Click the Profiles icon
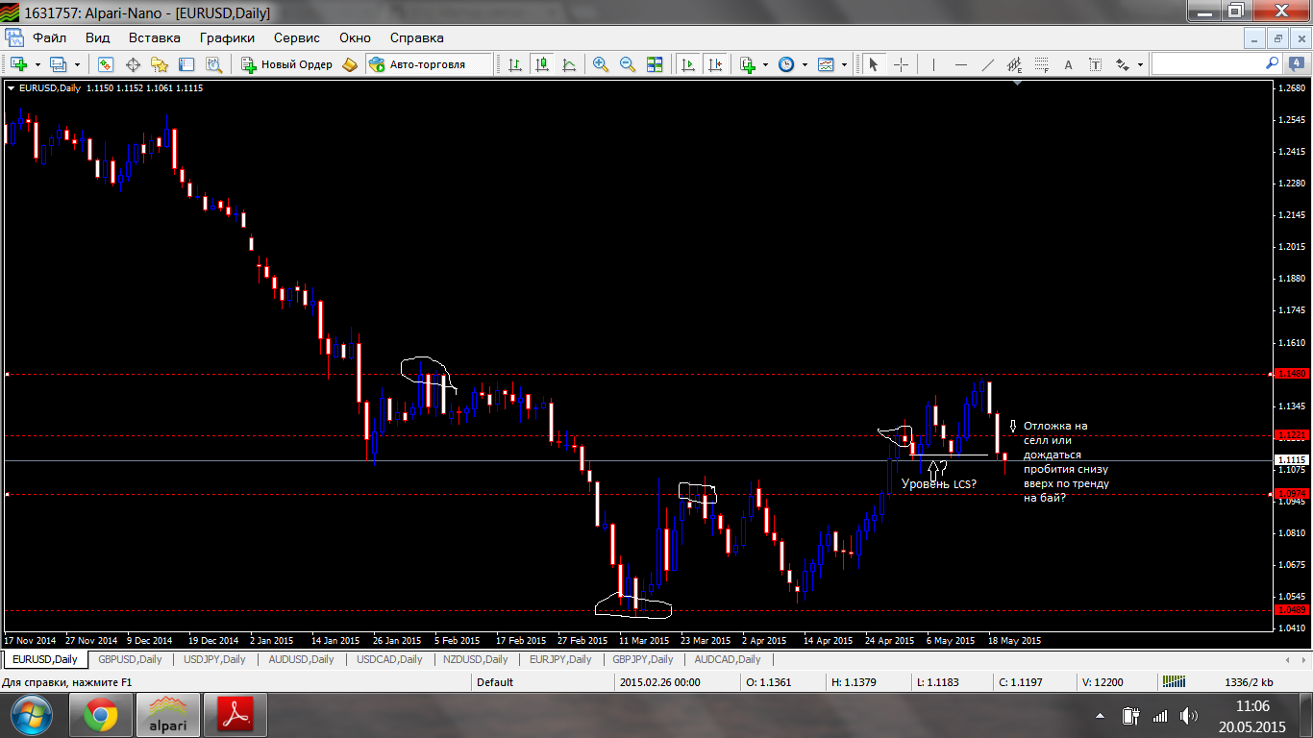 pos(58,64)
